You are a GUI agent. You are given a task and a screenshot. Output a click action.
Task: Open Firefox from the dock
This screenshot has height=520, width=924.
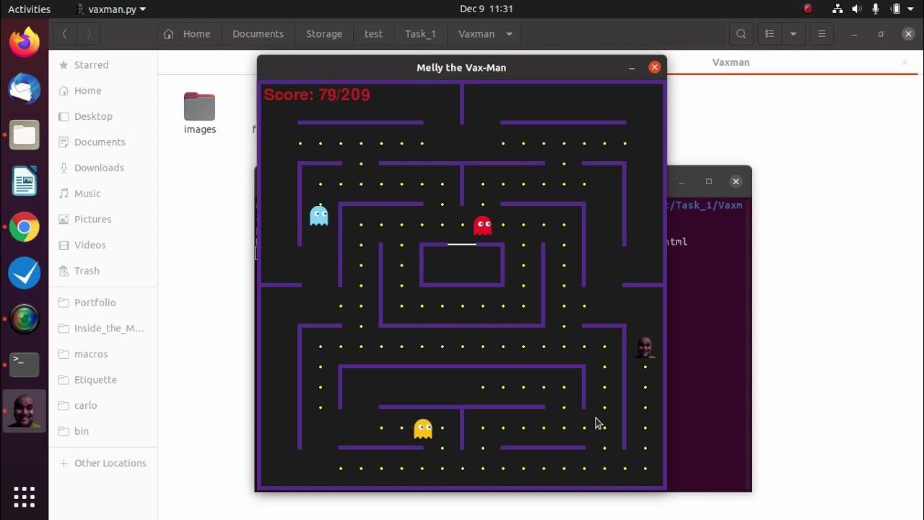click(25, 42)
